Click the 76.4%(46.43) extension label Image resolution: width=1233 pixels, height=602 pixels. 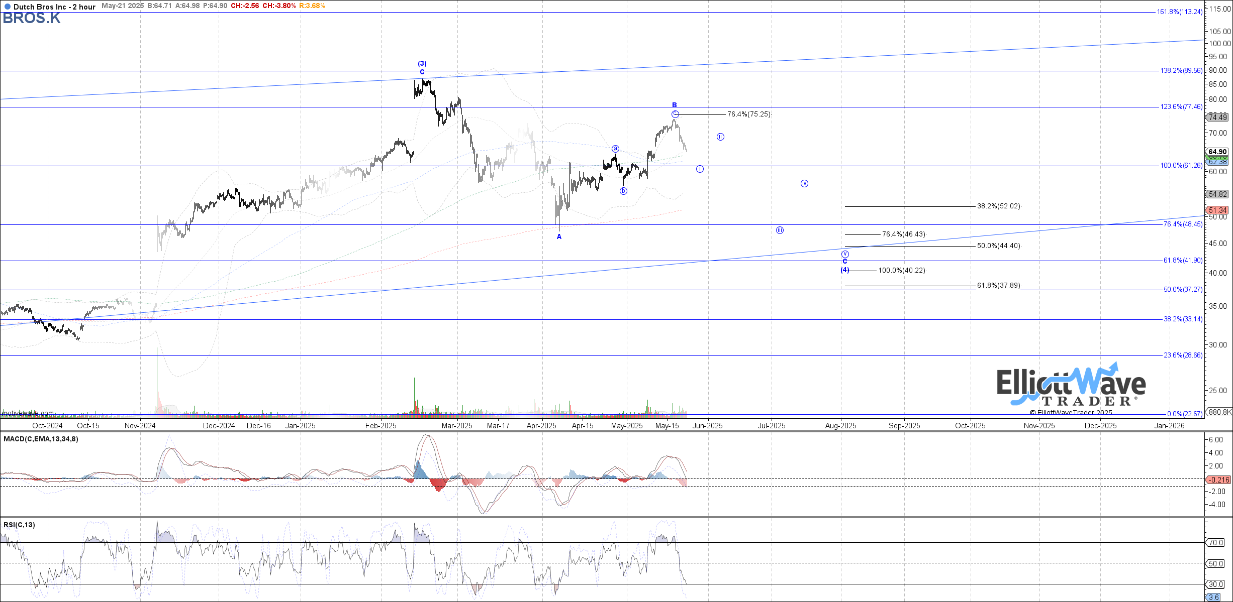click(x=904, y=234)
